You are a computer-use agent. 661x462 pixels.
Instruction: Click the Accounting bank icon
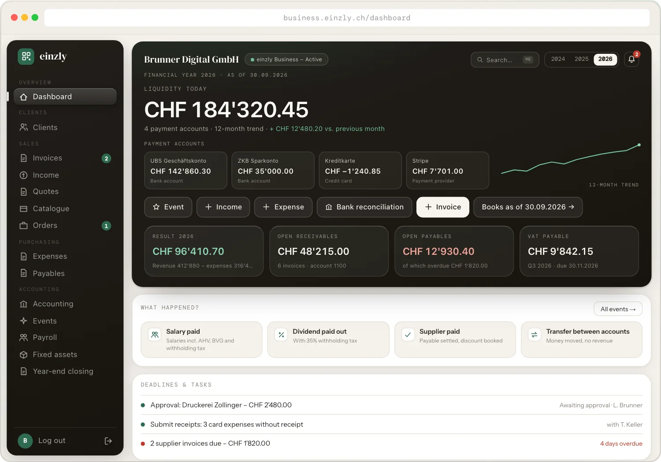[24, 304]
